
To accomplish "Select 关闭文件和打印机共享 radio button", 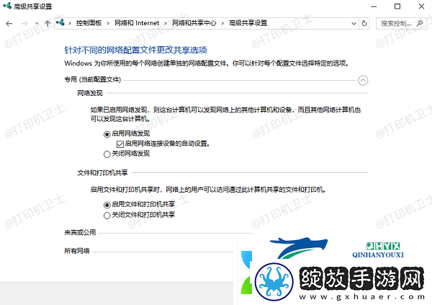I will click(x=107, y=216).
